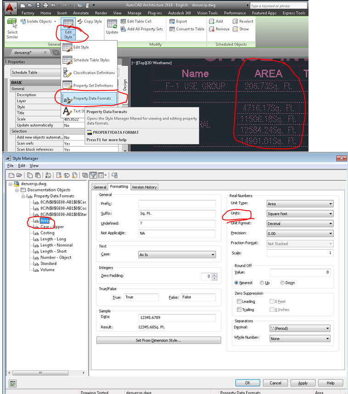
Task: Click Show in Scheduled Objects panel
Action: point(241,29)
